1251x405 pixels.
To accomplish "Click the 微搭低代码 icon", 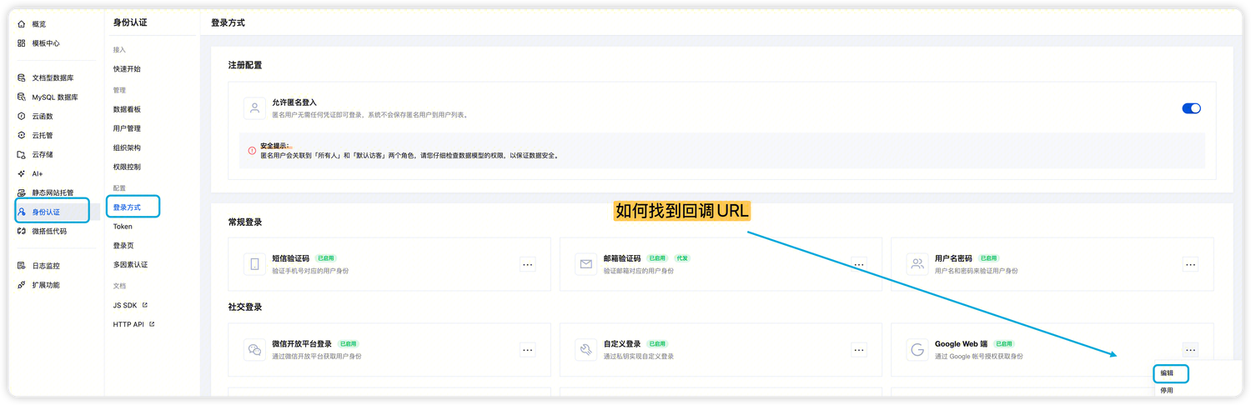I will (x=22, y=231).
